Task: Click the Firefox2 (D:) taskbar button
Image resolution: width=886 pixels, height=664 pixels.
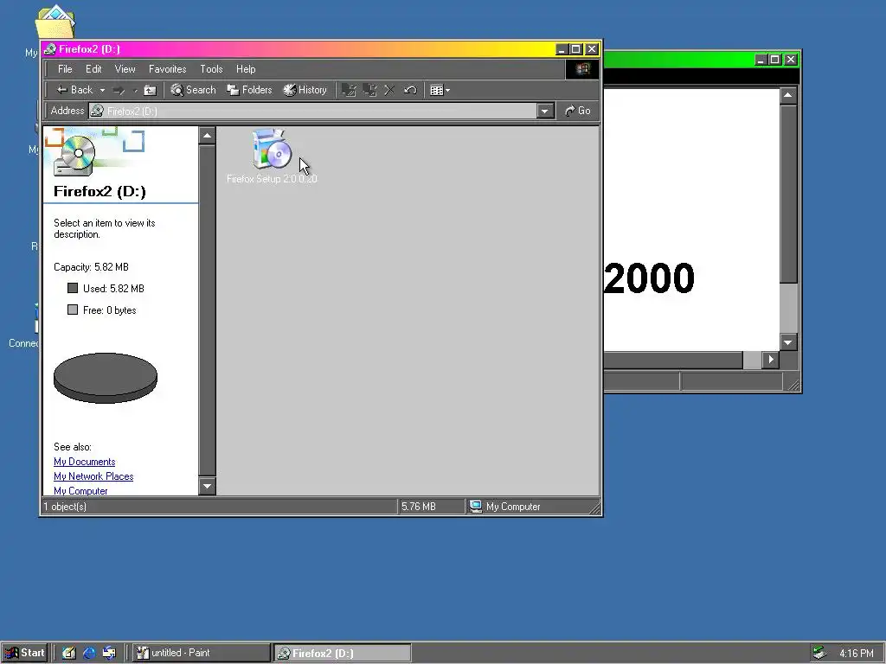Action: [343, 653]
